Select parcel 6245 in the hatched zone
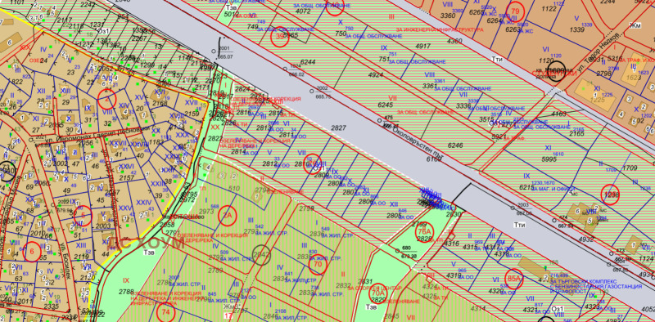 pos(385,105)
